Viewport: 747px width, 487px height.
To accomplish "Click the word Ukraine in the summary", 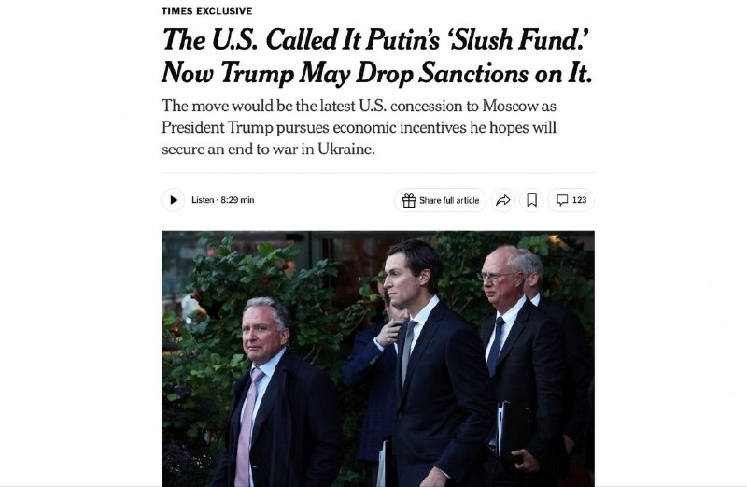I will tap(345, 150).
